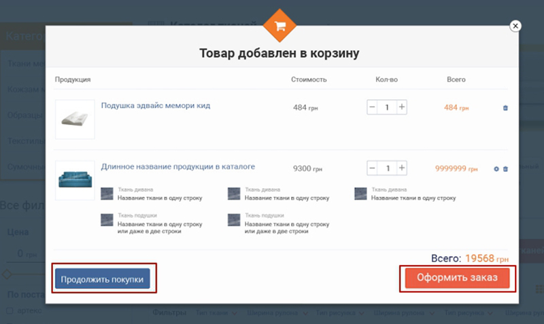
Task: Open settings gear for the sofa item
Action: [496, 168]
